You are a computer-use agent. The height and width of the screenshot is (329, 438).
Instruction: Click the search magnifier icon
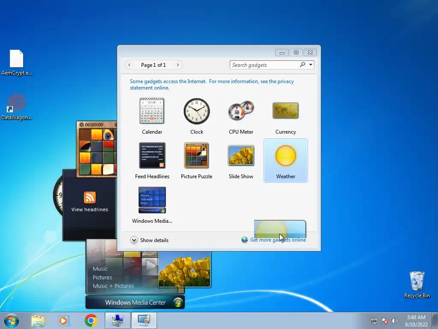tap(302, 65)
